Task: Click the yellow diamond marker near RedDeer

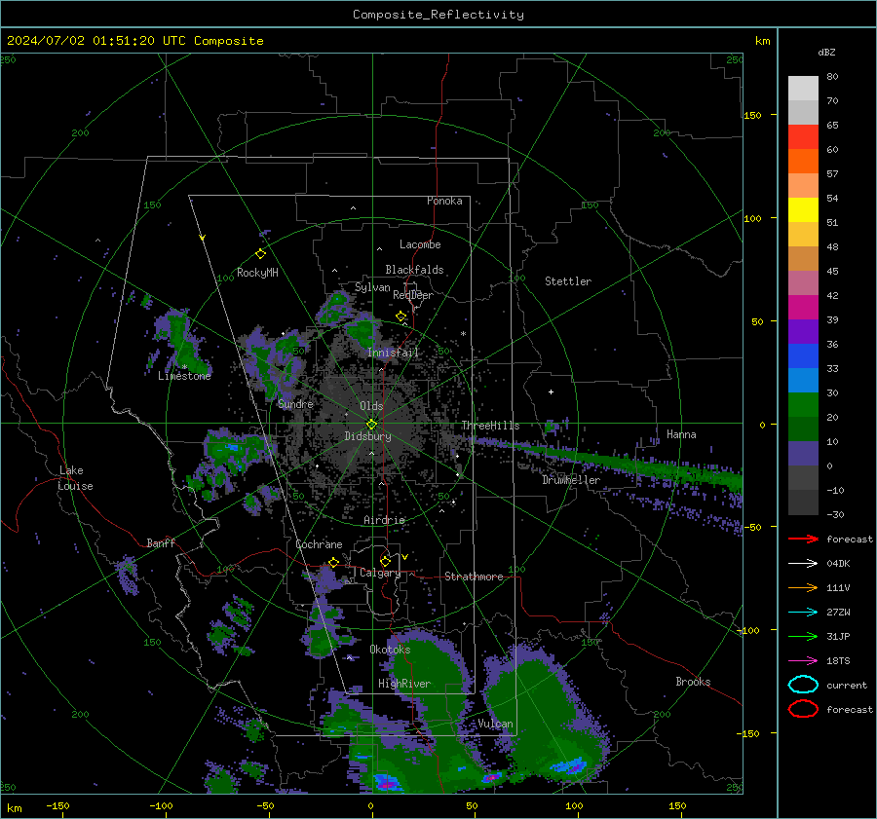Action: pyautogui.click(x=401, y=316)
